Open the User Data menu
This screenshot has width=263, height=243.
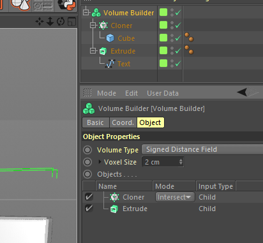[163, 93]
